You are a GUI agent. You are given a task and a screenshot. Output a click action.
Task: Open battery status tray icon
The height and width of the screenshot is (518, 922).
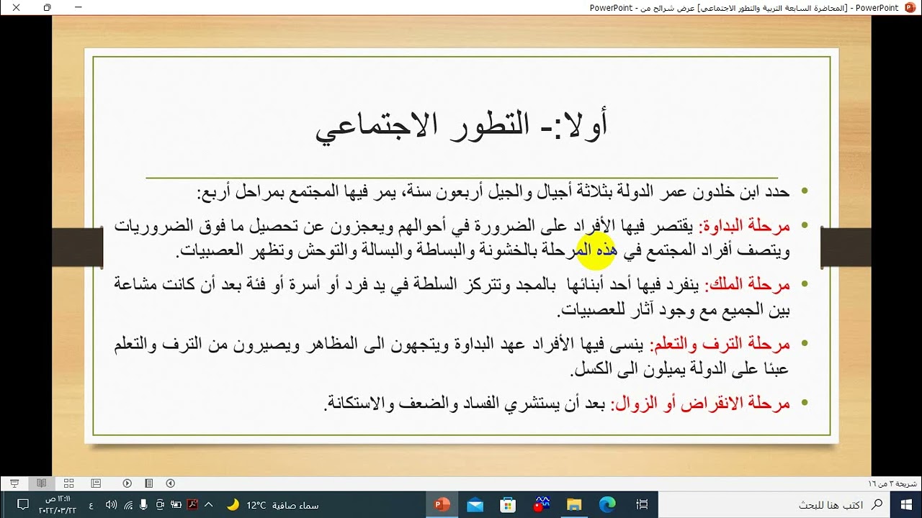176,505
